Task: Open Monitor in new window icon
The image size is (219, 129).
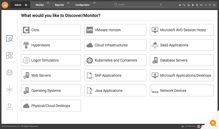Action: [x=48, y=3]
